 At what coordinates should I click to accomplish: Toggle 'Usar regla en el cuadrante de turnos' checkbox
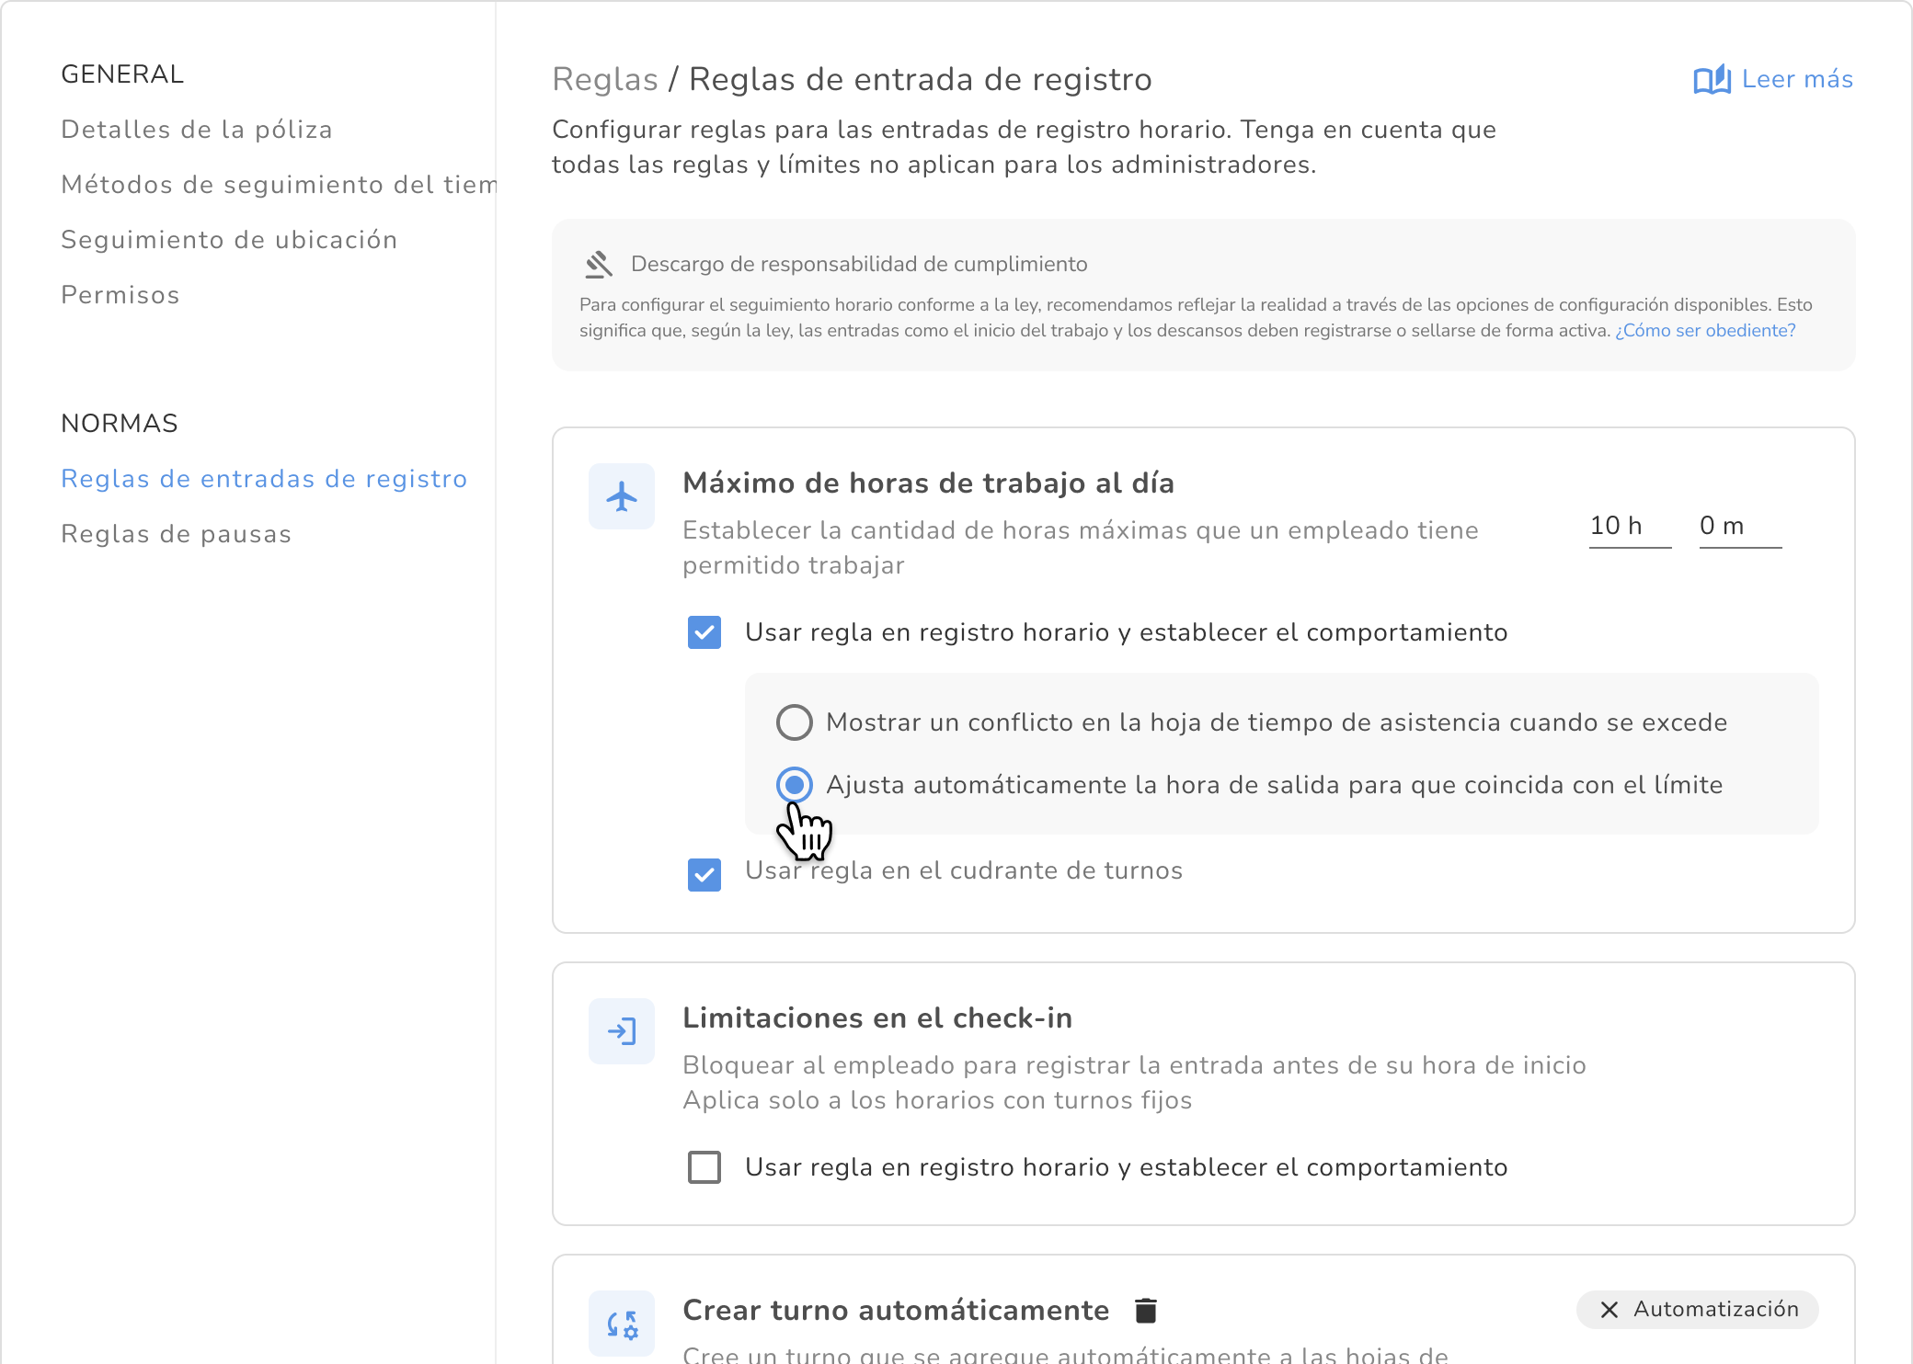pos(704,874)
